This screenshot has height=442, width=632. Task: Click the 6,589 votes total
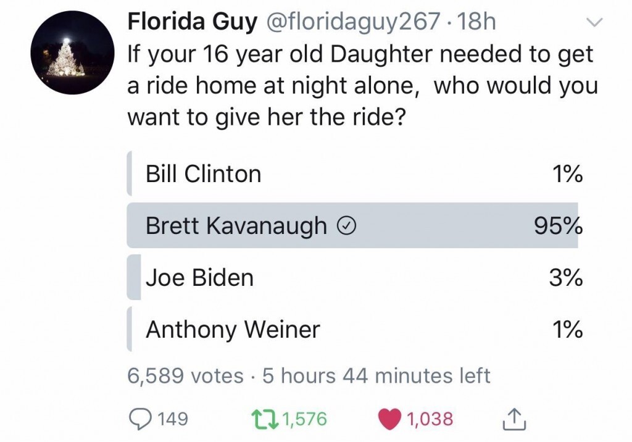point(185,375)
